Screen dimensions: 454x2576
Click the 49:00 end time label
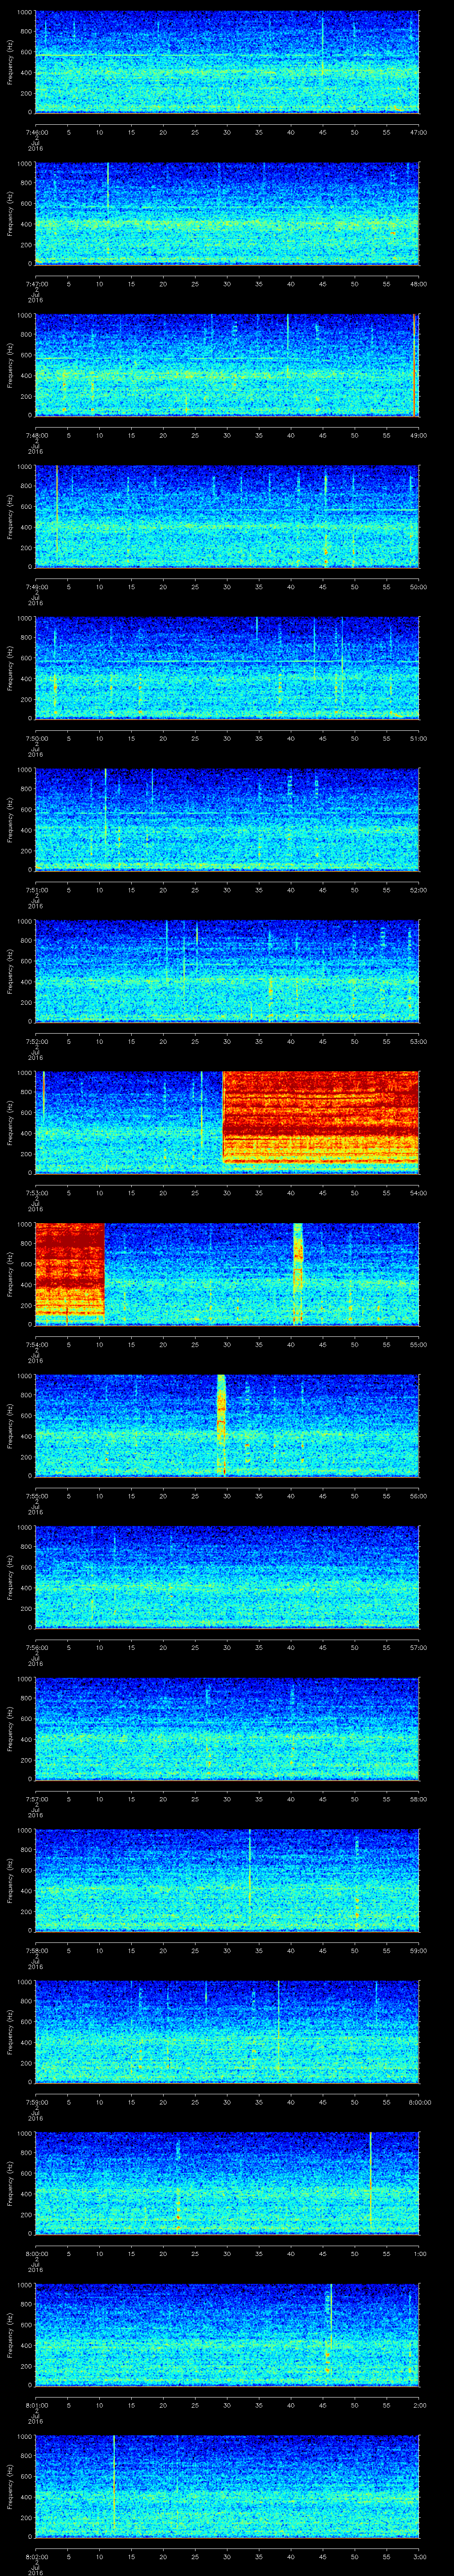click(x=418, y=435)
